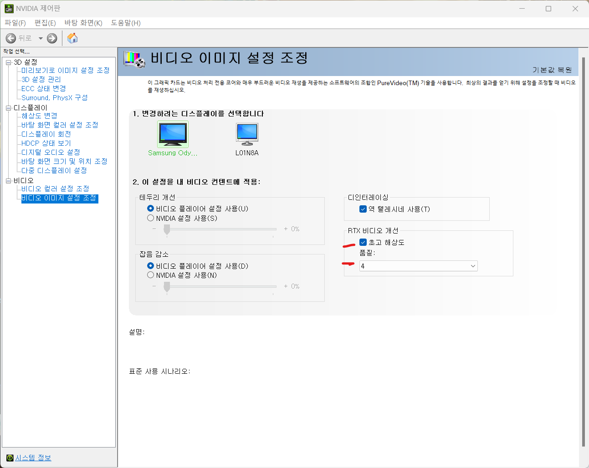Click the 잡음 감소 slider thumb

click(167, 287)
